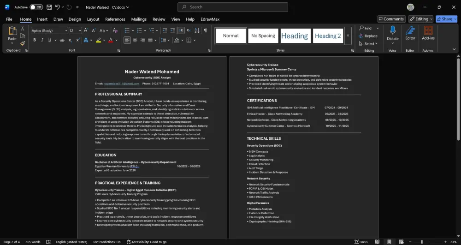Open the EdrawMax tab
This screenshot has height=245, width=461.
point(210,19)
